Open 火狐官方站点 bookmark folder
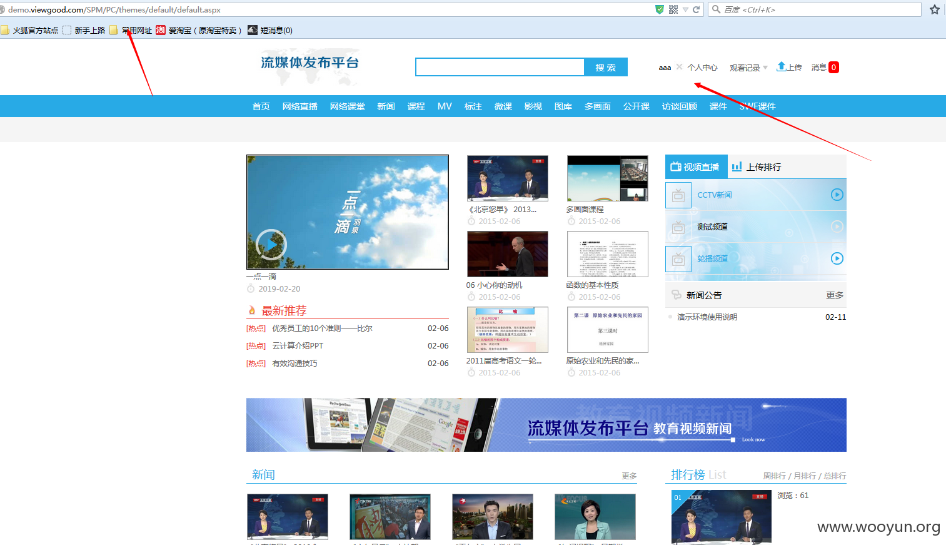The height and width of the screenshot is (545, 946). pos(30,30)
